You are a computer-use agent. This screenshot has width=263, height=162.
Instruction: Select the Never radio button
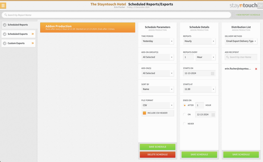coord(185,124)
